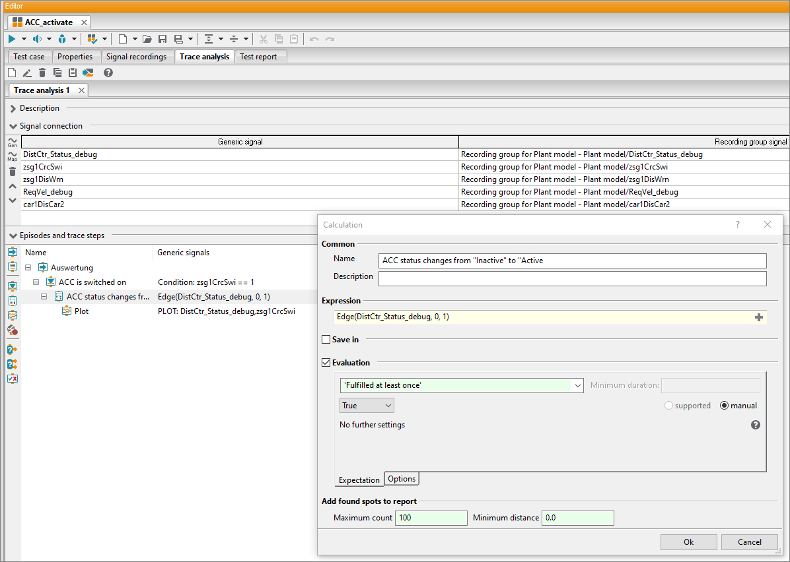Click the new trace analysis page icon
The width and height of the screenshot is (790, 562).
pos(12,73)
